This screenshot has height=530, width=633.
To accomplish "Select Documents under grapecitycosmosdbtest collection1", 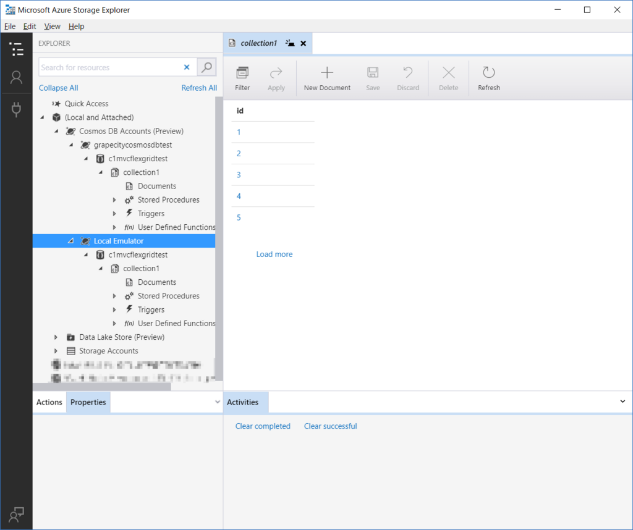I will click(x=156, y=186).
